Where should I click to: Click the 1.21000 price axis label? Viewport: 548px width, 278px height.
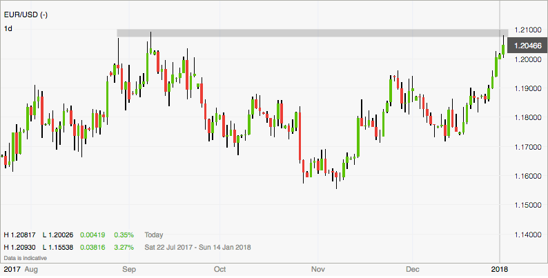click(528, 30)
